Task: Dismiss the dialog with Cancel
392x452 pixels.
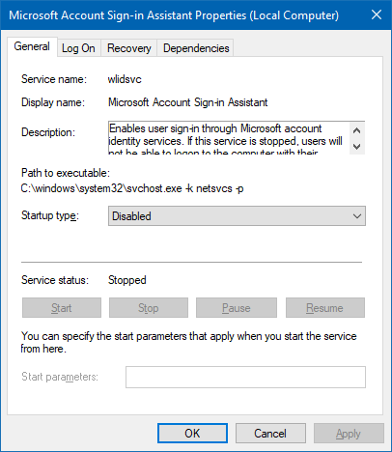Action: point(270,434)
